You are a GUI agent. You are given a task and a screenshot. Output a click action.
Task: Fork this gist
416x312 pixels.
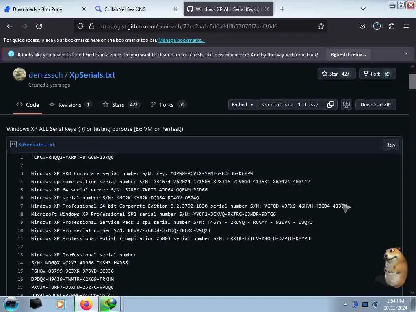377,74
